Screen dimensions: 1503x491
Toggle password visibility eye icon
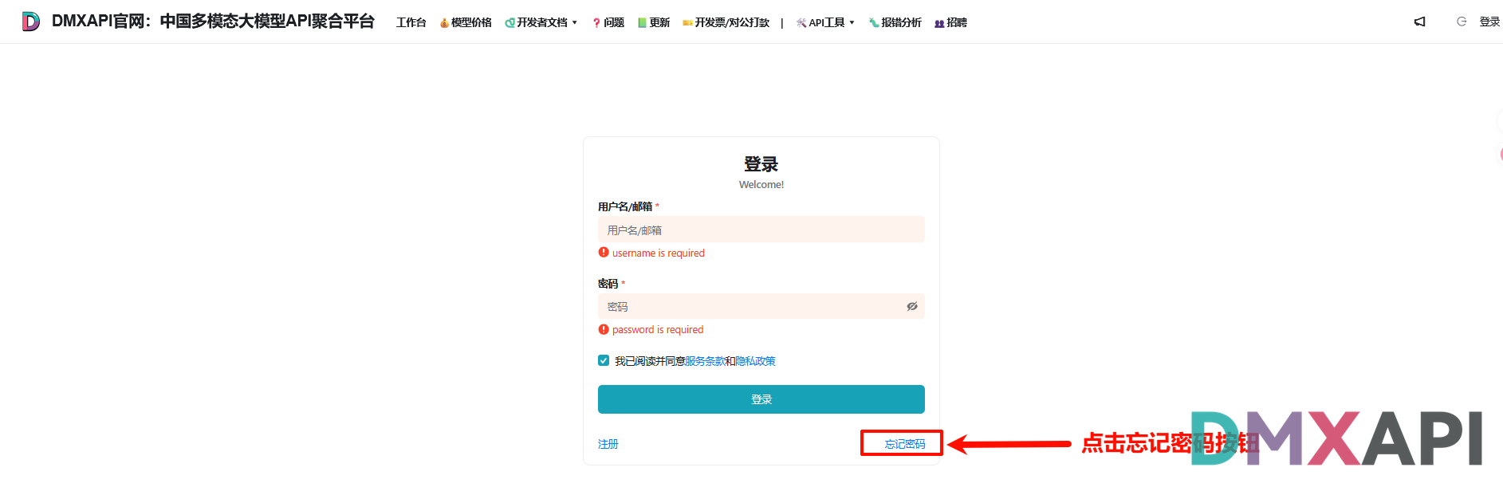(912, 306)
